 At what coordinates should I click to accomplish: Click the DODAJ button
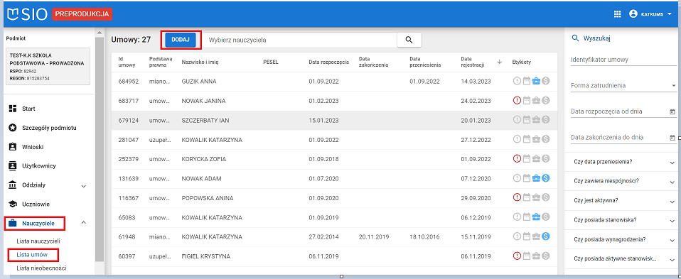pyautogui.click(x=181, y=40)
